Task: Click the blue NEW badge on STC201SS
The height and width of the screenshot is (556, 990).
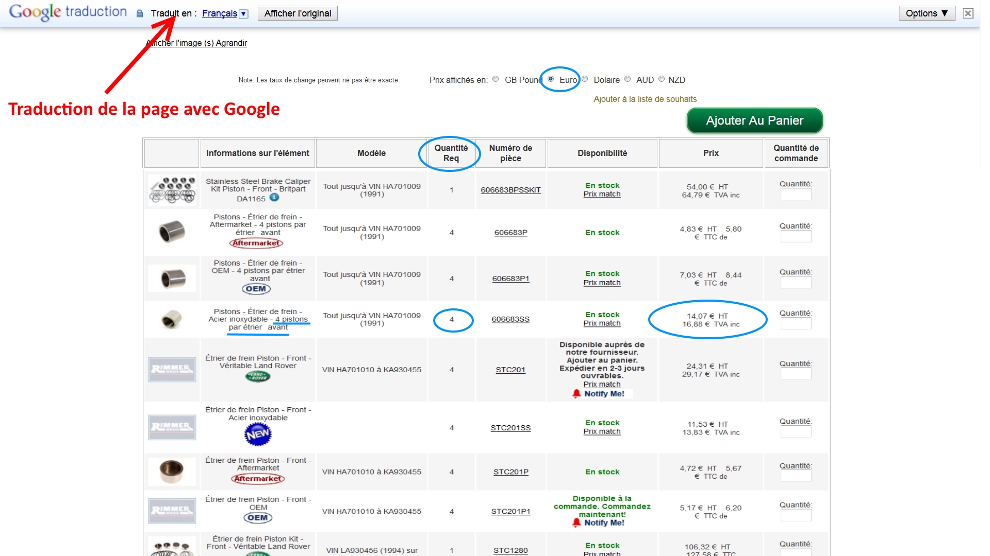Action: [x=258, y=435]
